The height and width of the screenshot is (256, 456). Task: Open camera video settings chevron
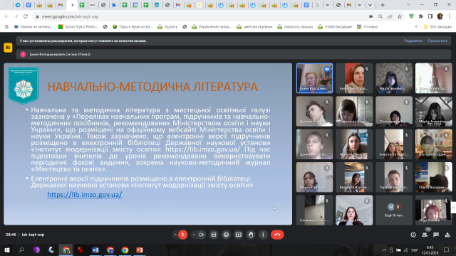pyautogui.click(x=194, y=235)
